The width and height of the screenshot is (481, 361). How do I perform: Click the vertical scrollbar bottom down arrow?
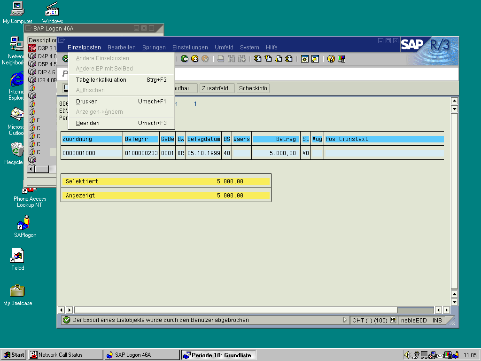tap(454, 302)
